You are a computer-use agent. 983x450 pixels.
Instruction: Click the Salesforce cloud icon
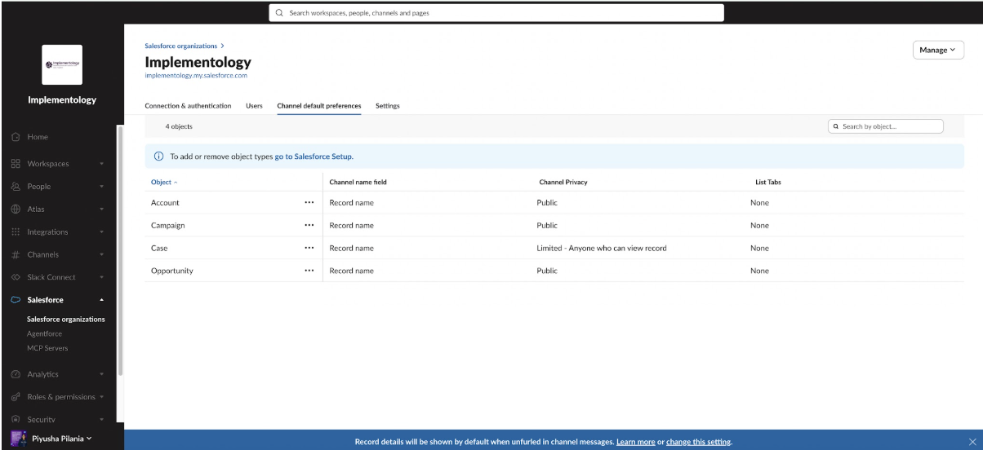pyautogui.click(x=16, y=300)
